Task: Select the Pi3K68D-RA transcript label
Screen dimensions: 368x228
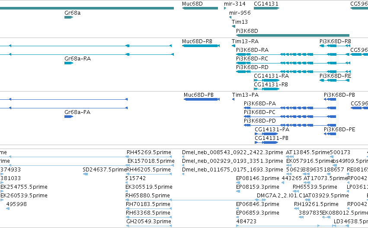Action: (x=252, y=50)
